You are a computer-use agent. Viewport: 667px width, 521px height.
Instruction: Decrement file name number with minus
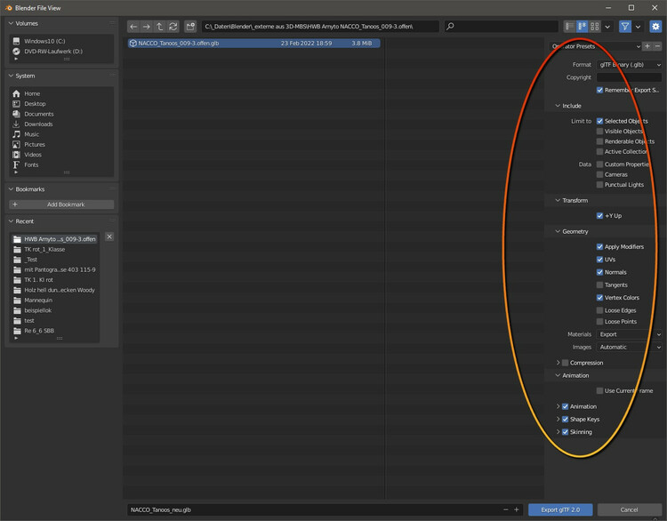pyautogui.click(x=505, y=509)
